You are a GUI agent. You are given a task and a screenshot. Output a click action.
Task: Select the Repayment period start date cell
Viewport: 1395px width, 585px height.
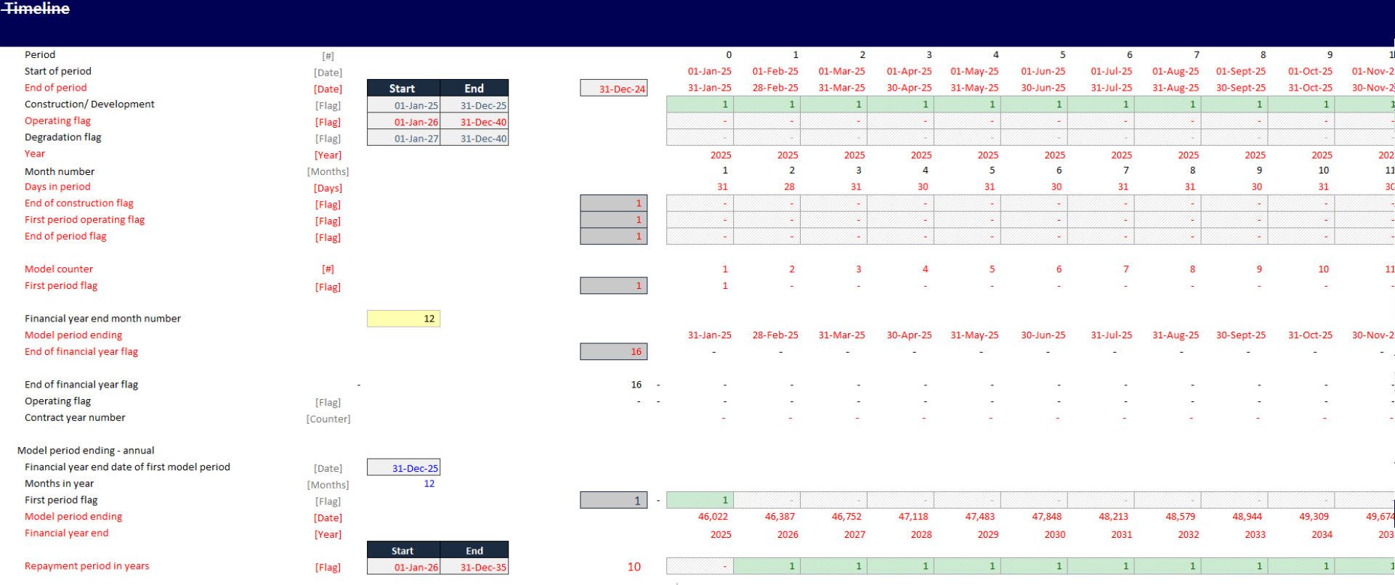tap(404, 568)
